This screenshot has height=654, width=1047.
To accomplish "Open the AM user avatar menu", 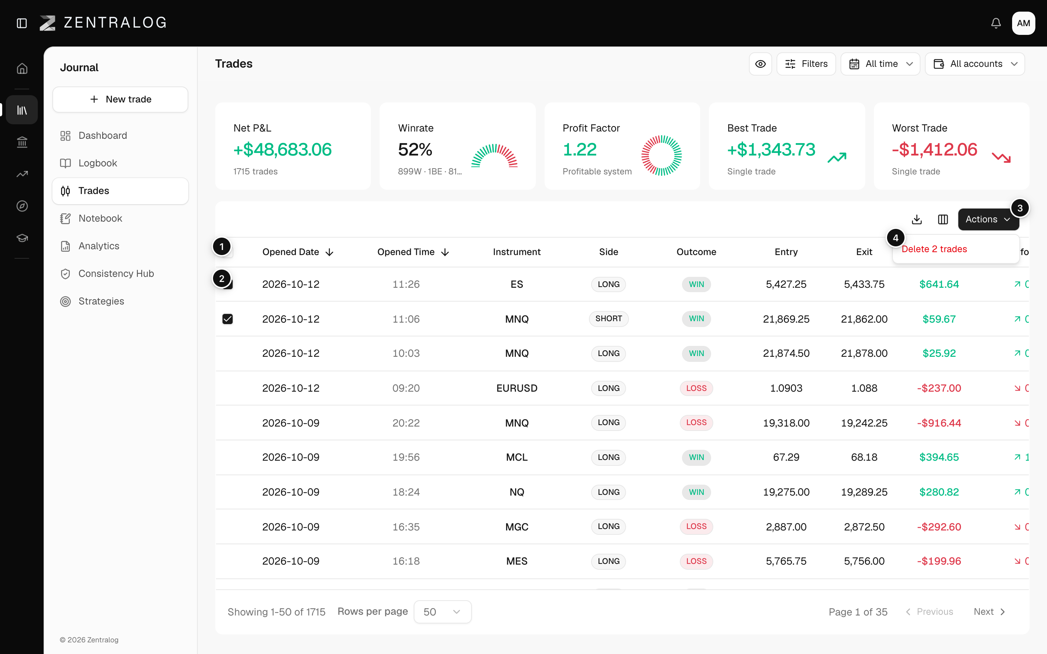I will (1023, 23).
